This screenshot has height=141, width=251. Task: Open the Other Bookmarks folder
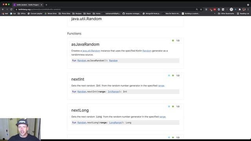(226, 14)
